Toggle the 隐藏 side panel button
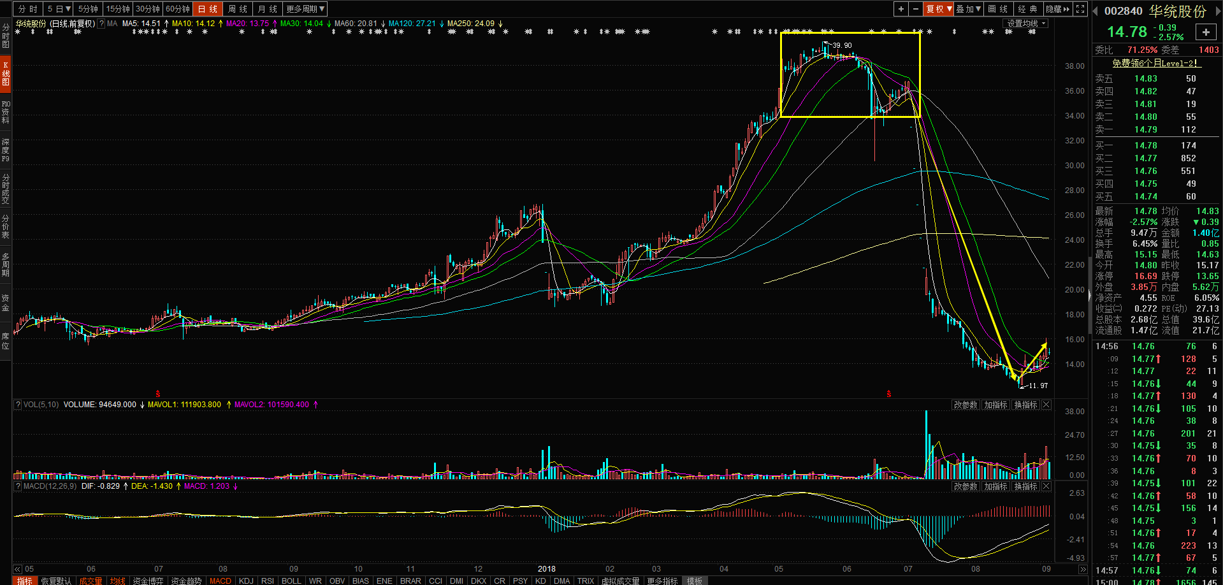Viewport: 1223px width, 585px height. pos(1058,9)
